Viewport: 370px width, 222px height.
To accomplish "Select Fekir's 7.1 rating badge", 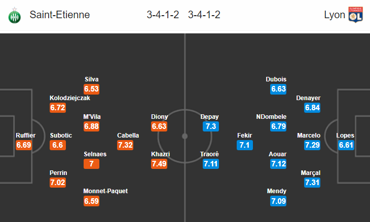I will click(x=245, y=145).
